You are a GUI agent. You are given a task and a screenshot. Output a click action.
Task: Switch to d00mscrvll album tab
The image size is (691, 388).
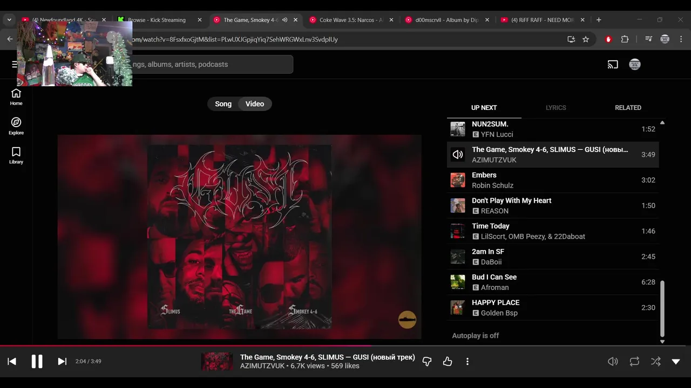(x=447, y=20)
